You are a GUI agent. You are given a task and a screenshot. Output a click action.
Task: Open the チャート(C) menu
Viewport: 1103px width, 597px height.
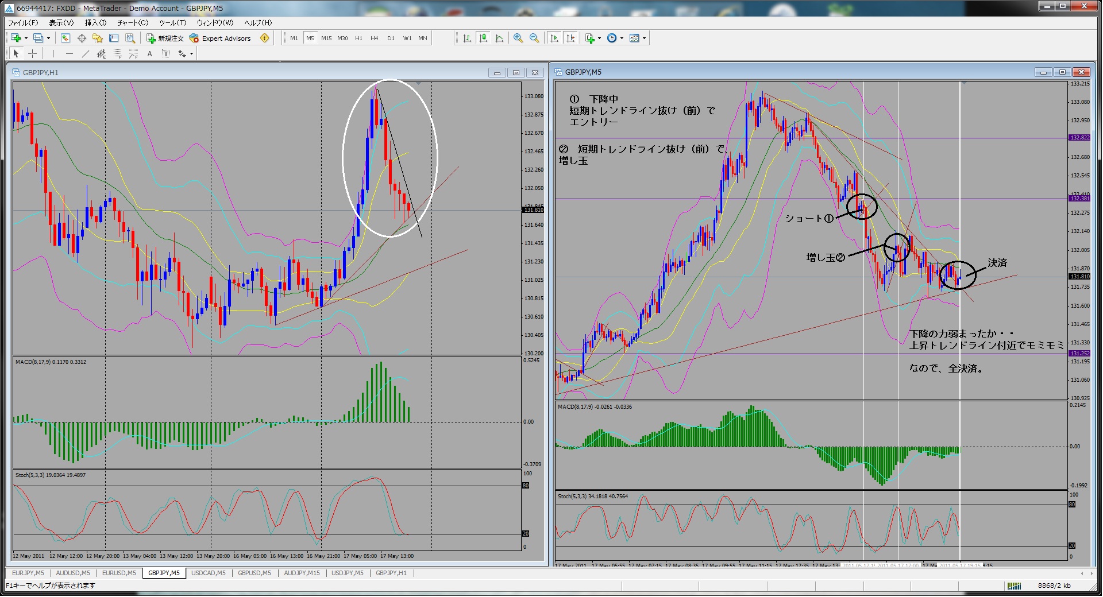click(133, 22)
